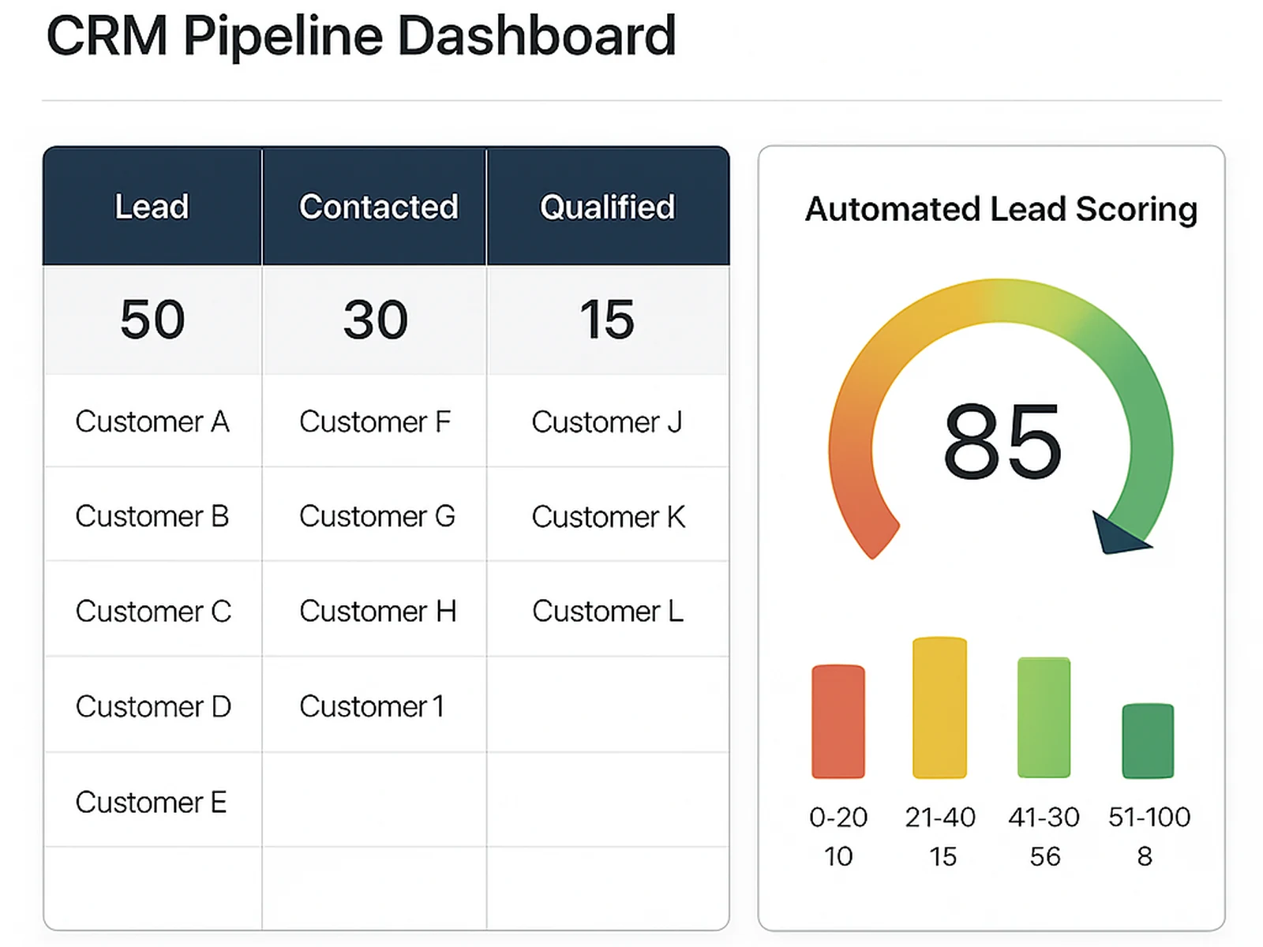The height and width of the screenshot is (947, 1263).
Task: Click Customer F under Contacted
Action: coord(376,421)
